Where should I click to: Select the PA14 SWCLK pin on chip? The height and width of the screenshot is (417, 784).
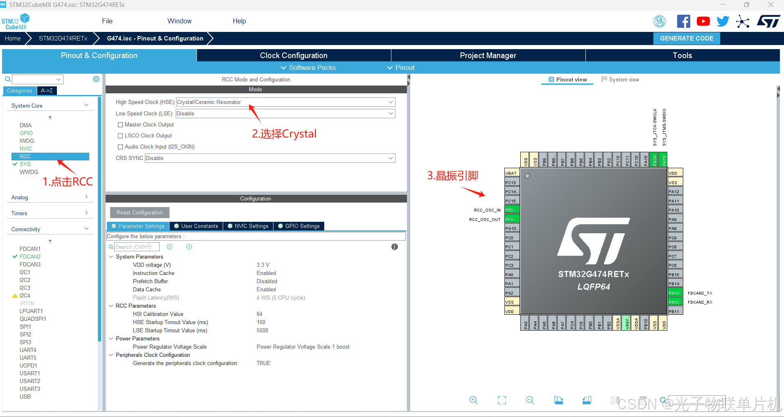(x=654, y=160)
